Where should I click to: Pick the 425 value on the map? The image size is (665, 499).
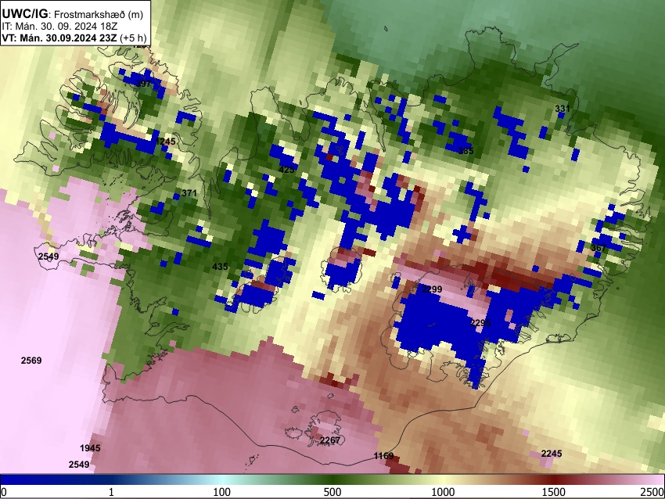point(286,170)
